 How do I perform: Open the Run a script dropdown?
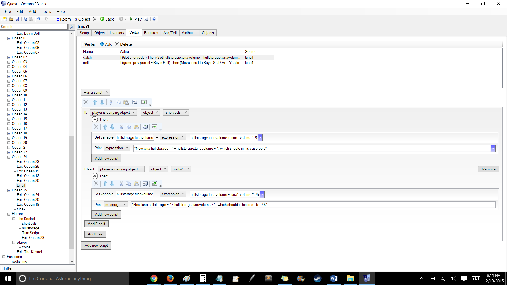click(96, 92)
